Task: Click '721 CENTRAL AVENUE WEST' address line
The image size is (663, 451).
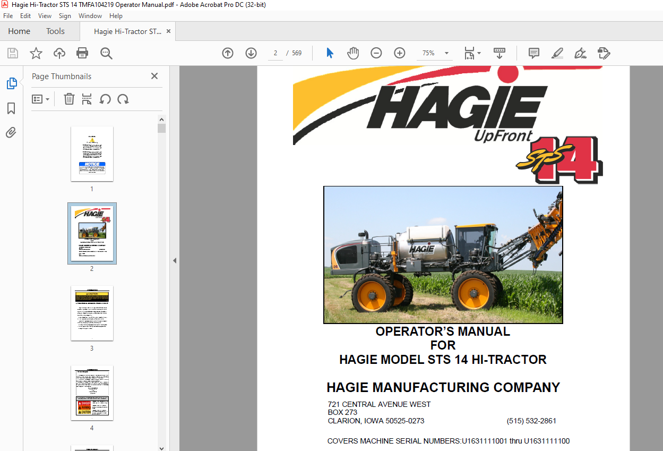Action: click(x=379, y=404)
